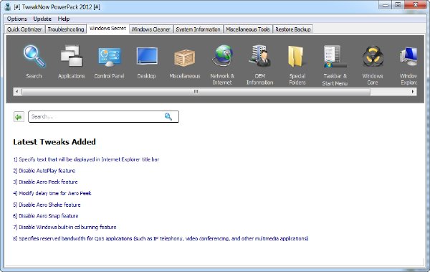Switch to the Miscellaneous Tools tab
Image resolution: width=430 pixels, height=272 pixels.
pos(248,29)
